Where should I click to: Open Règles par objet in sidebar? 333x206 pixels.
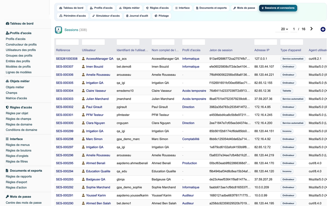17,113
